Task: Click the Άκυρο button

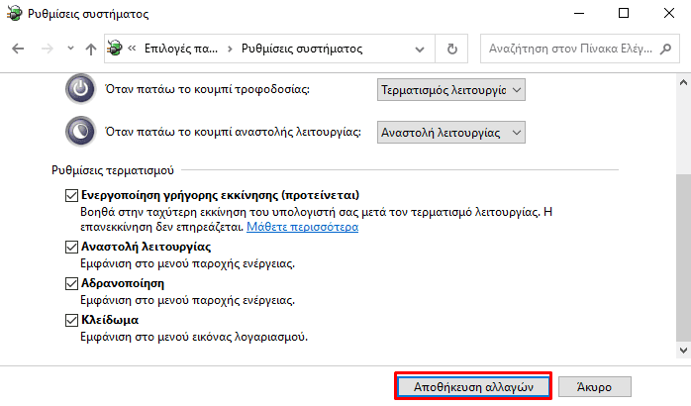Action: pos(595,386)
